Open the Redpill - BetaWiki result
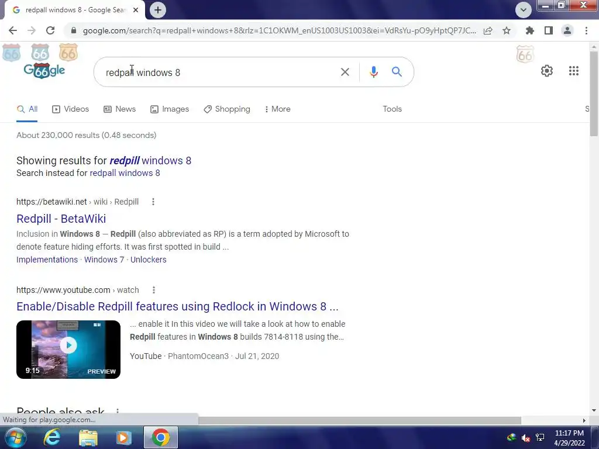 click(61, 219)
